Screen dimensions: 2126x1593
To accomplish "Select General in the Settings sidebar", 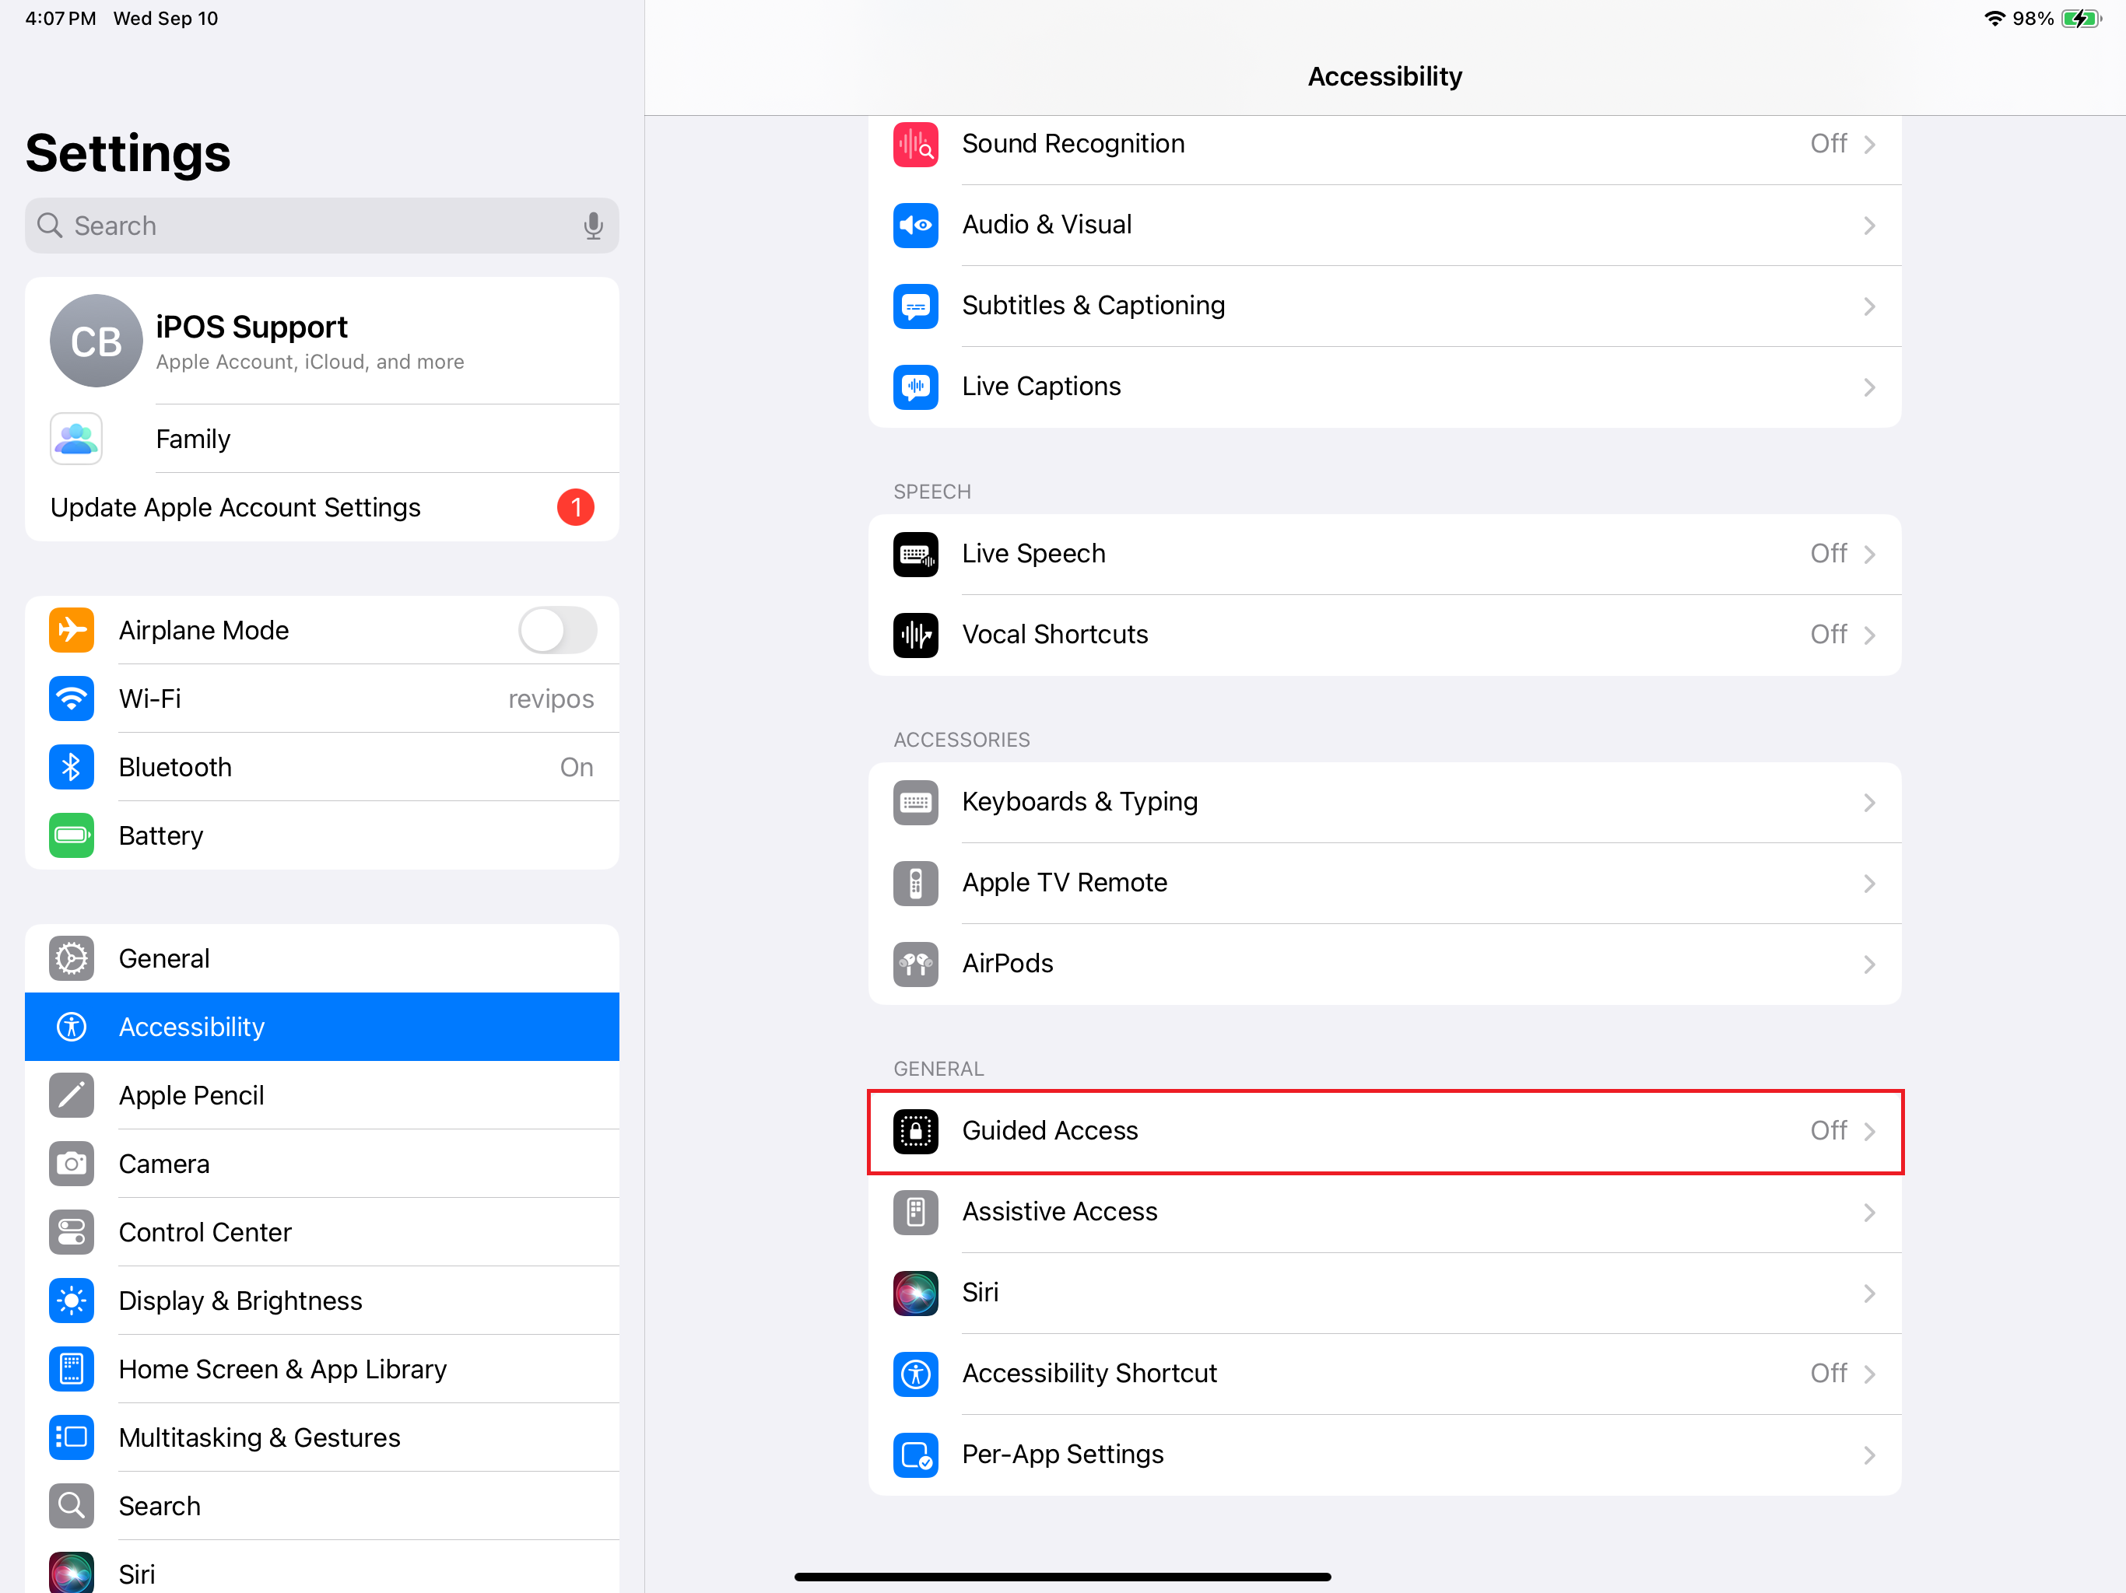I will pos(322,958).
